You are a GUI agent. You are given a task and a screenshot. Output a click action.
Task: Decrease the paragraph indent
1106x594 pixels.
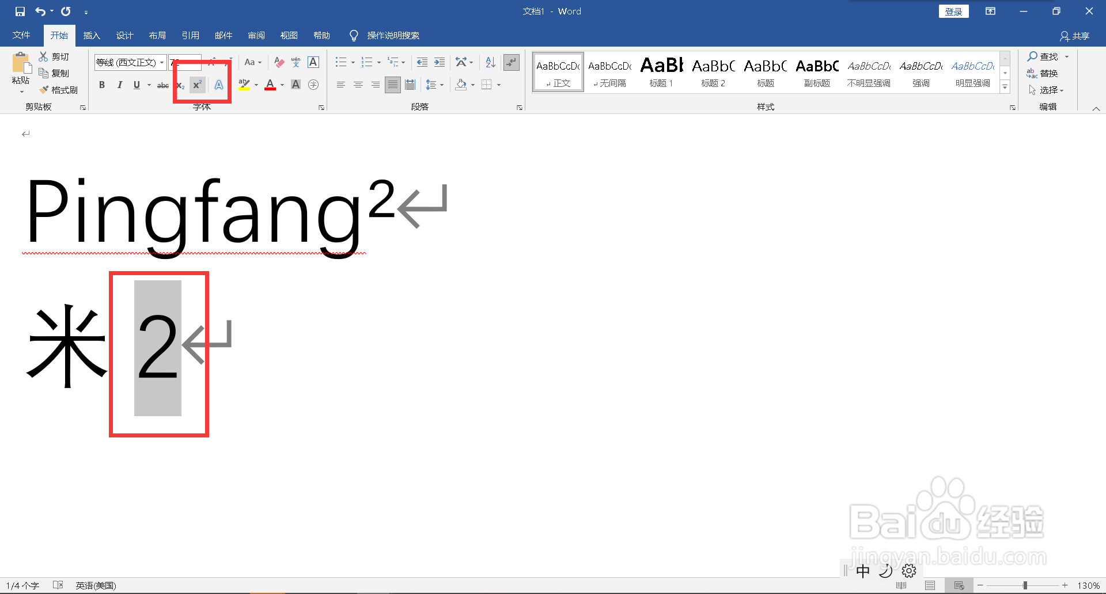click(x=422, y=62)
